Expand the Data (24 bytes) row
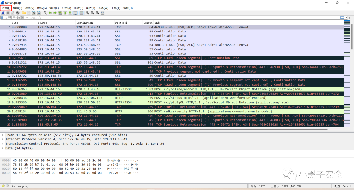 tap(3, 148)
